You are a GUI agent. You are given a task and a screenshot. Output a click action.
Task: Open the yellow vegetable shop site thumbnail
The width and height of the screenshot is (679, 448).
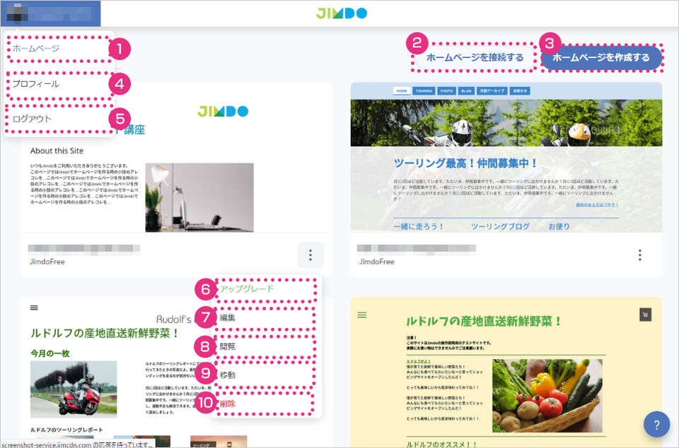(506, 372)
